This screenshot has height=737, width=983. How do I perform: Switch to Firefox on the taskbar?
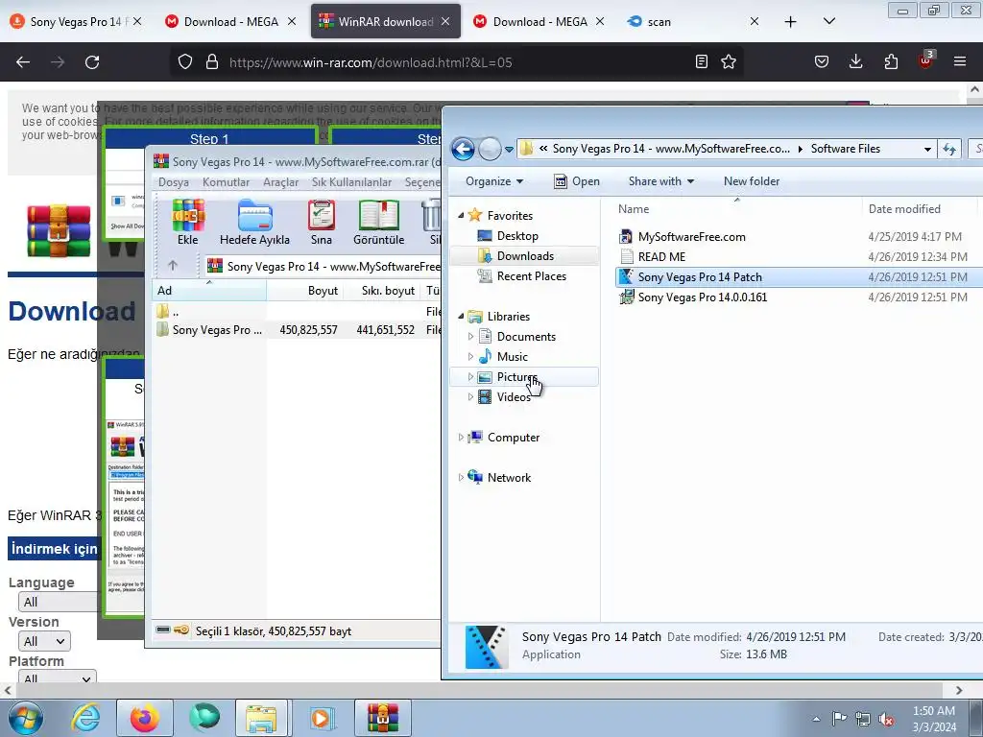[145, 718]
